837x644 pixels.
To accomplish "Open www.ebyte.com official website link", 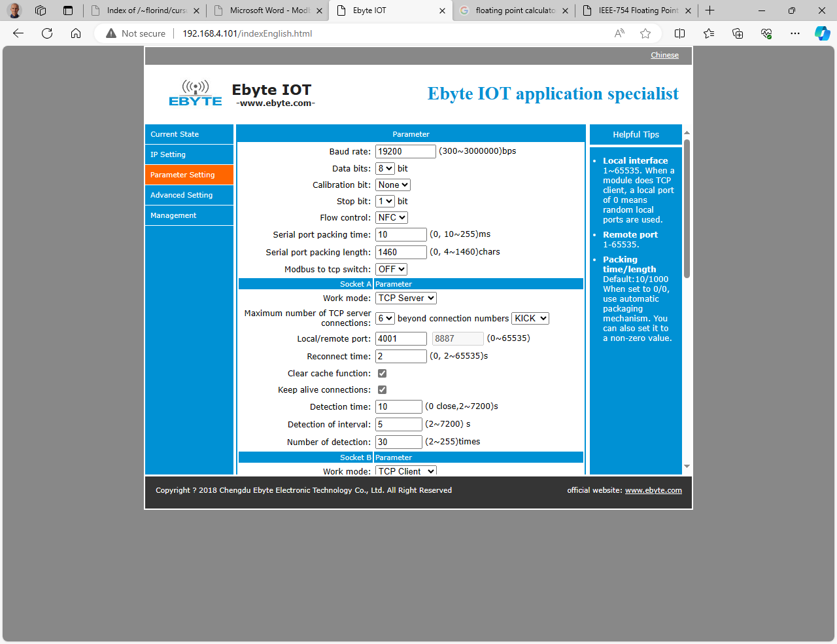I will pos(653,490).
